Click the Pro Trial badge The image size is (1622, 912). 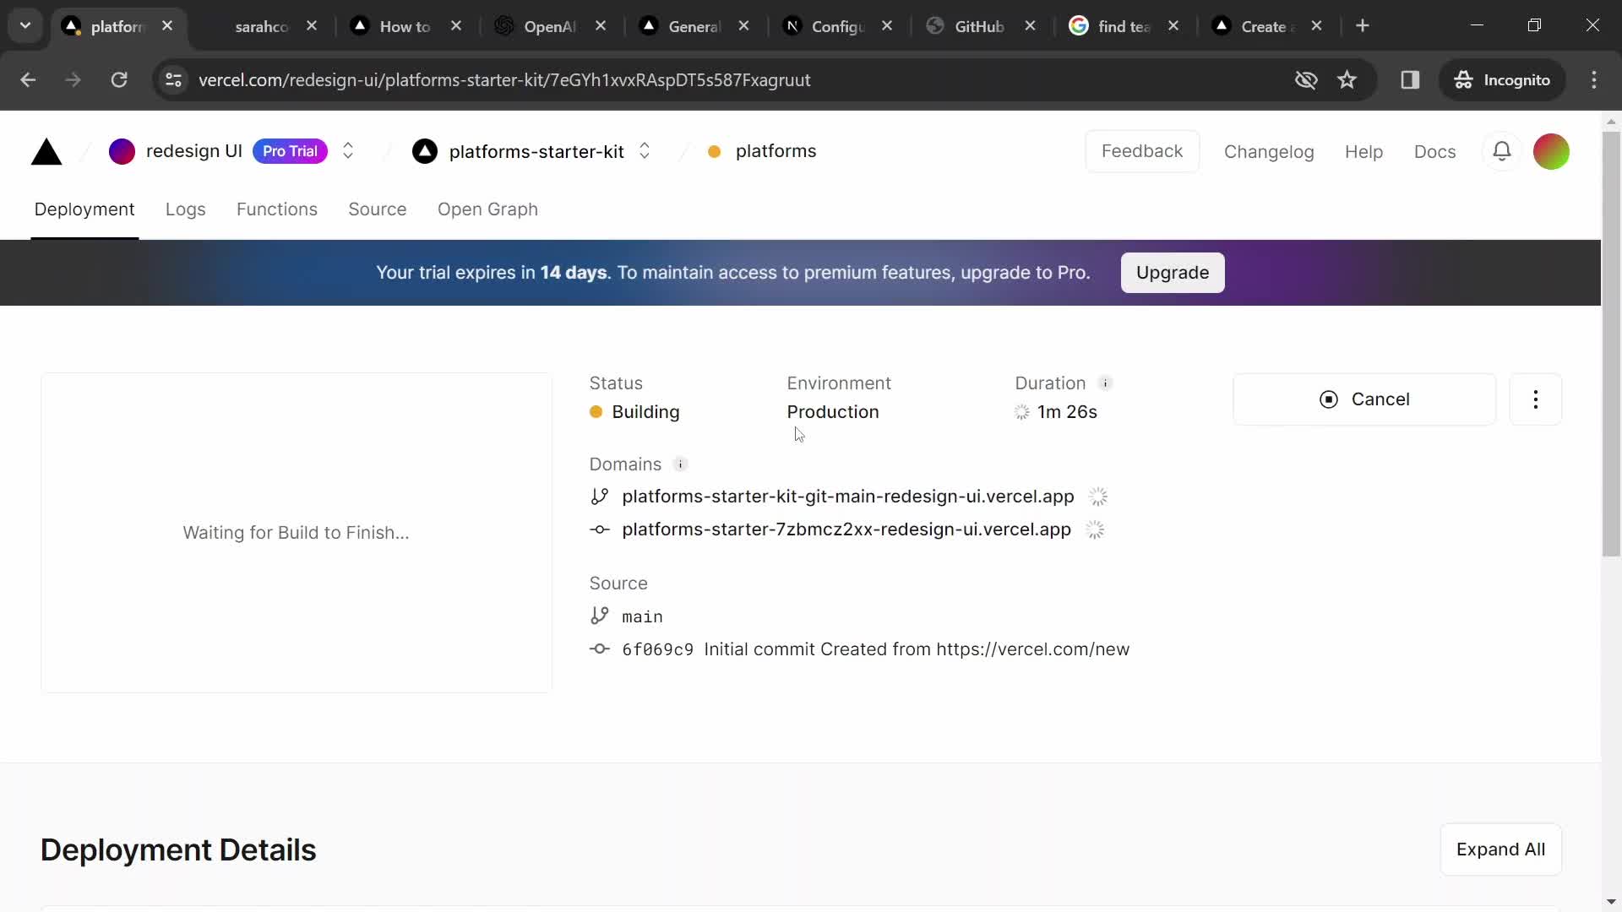tap(290, 151)
